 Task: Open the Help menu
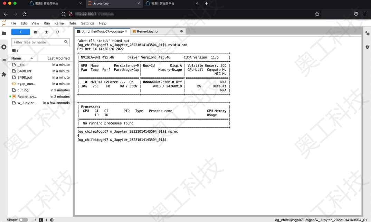pos(103,23)
